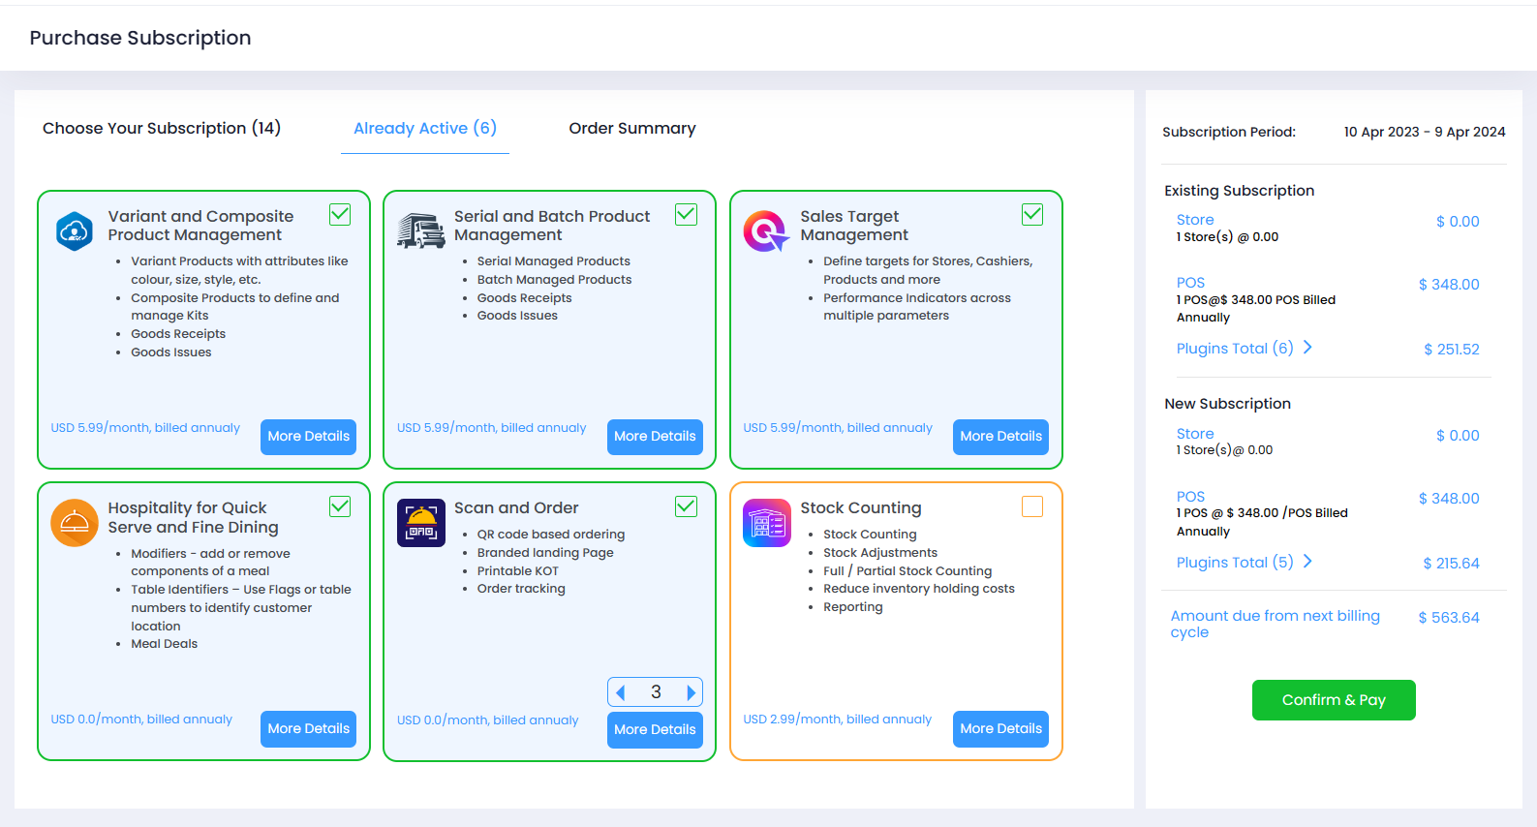Screen dimensions: 1537x827
Task: Click the Variant and Composite Product icon
Action: pos(75,231)
